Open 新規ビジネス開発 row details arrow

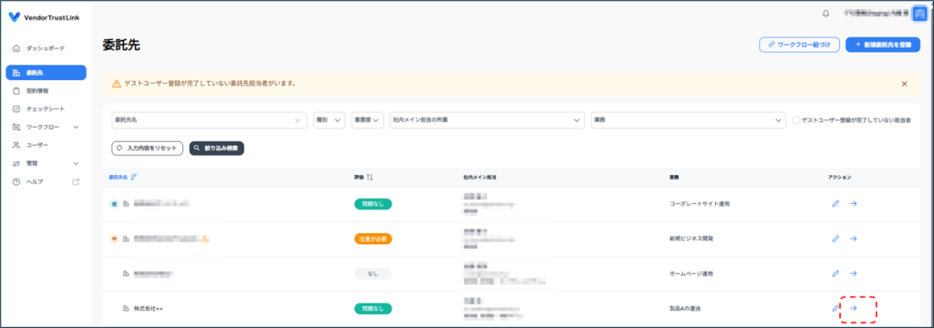tap(854, 239)
